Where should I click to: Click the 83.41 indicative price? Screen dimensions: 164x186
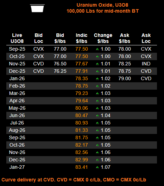pos(82,167)
